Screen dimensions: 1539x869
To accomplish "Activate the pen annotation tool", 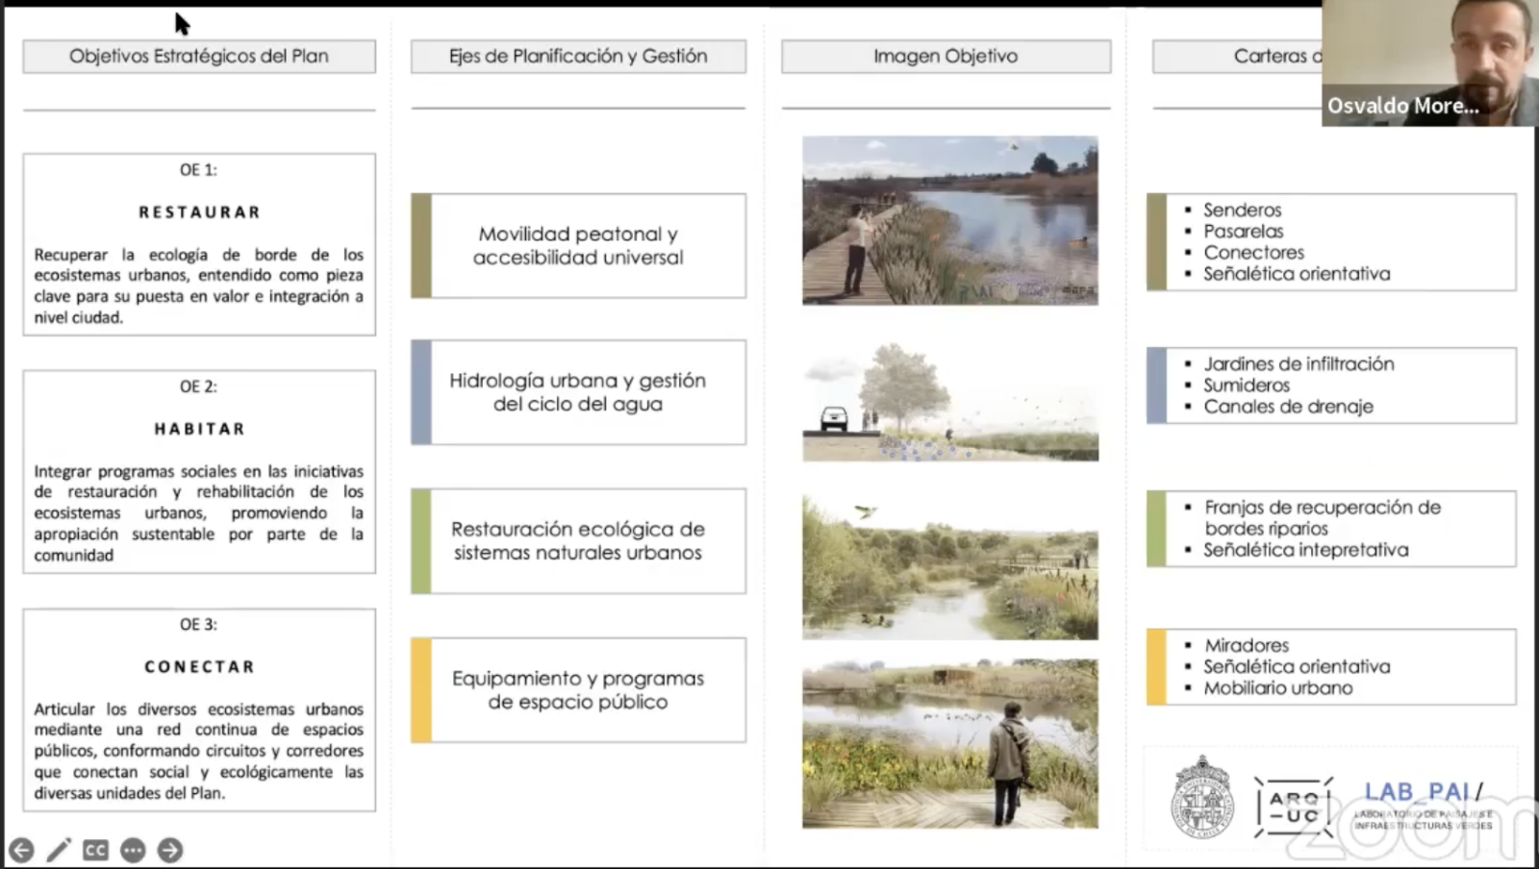I will point(59,850).
